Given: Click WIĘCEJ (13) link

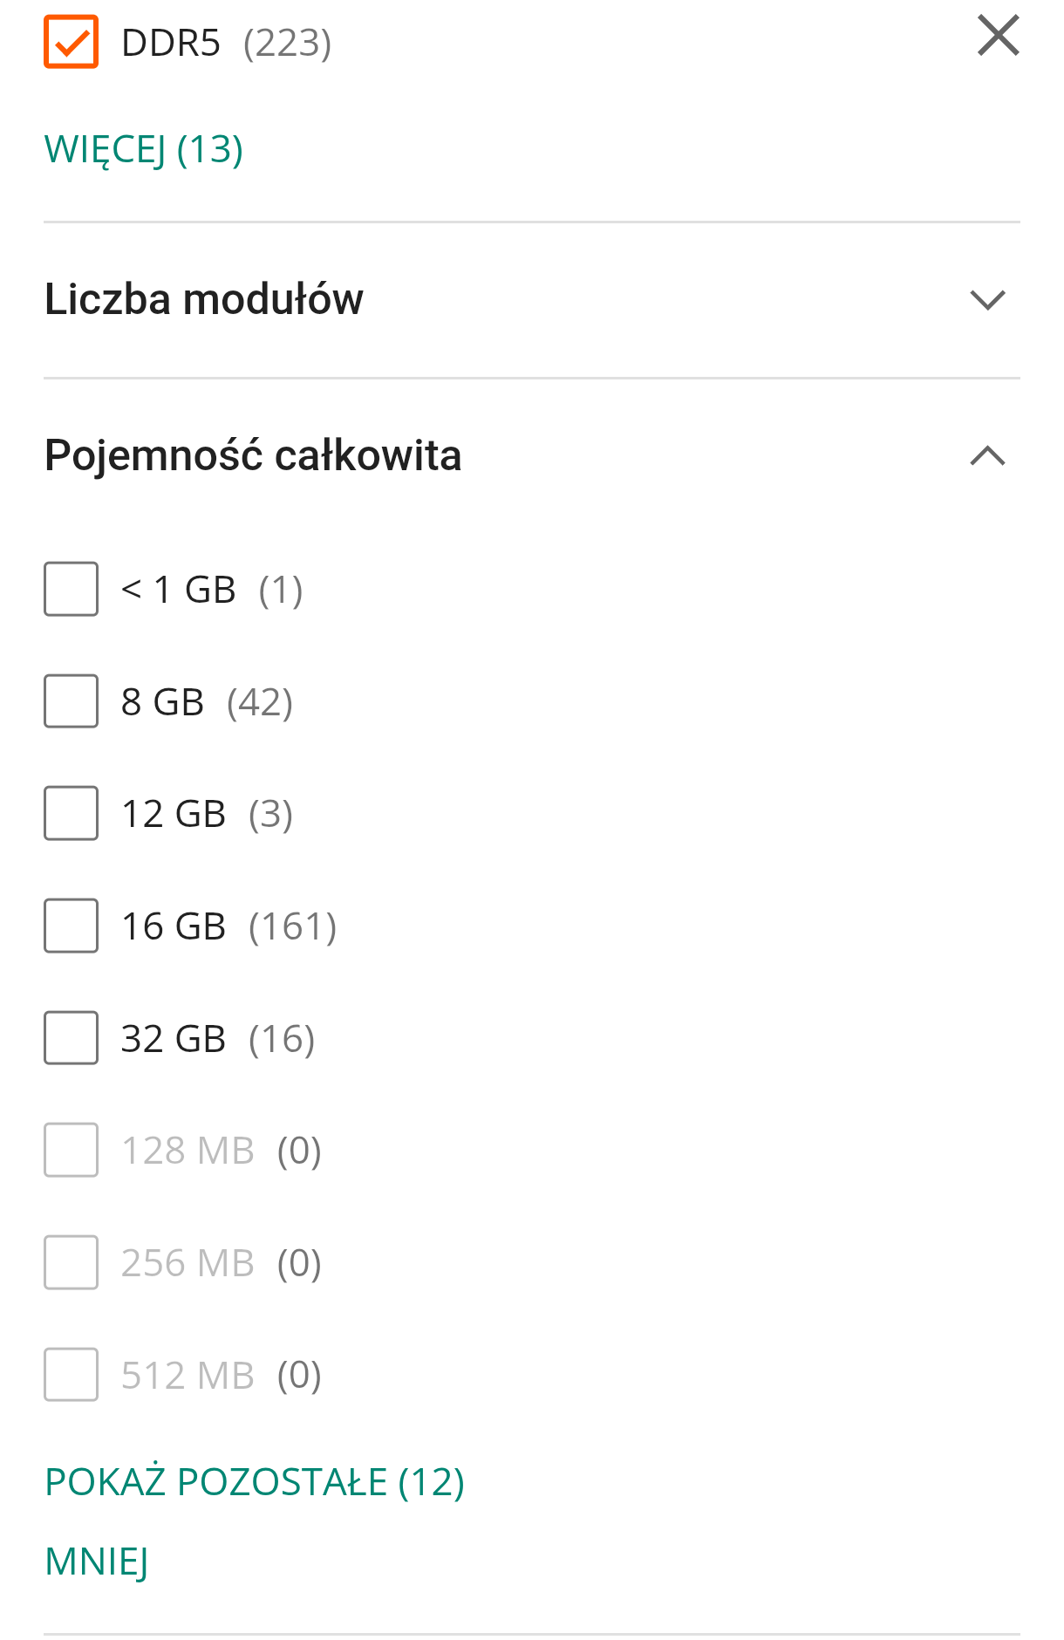Looking at the screenshot, I should pos(144,149).
